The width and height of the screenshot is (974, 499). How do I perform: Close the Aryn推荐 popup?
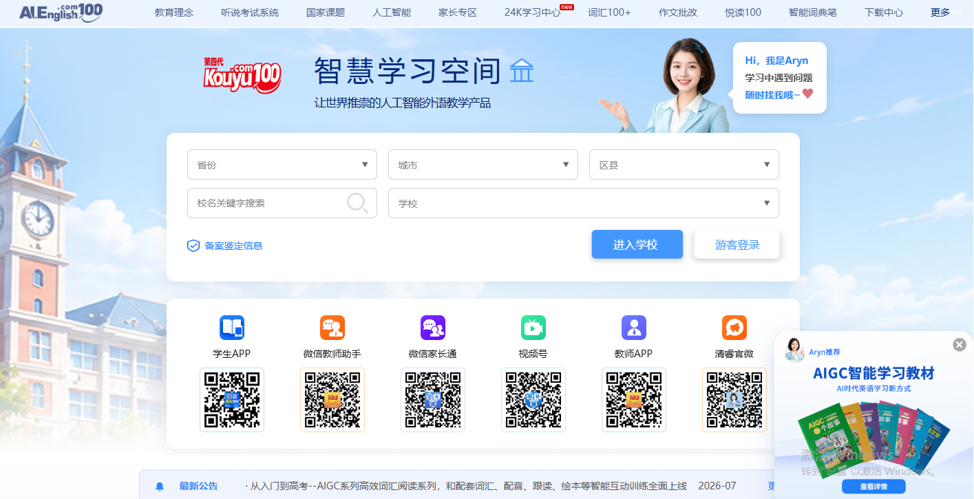(x=960, y=345)
